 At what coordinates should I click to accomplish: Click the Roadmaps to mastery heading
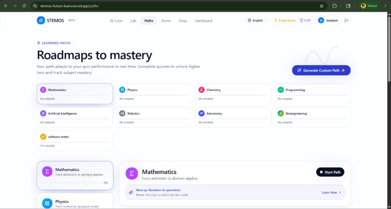pos(95,55)
